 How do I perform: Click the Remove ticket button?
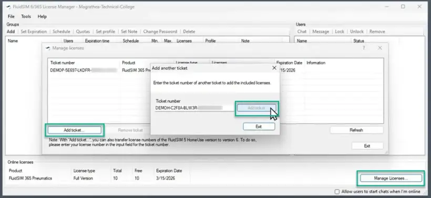pyautogui.click(x=130, y=130)
